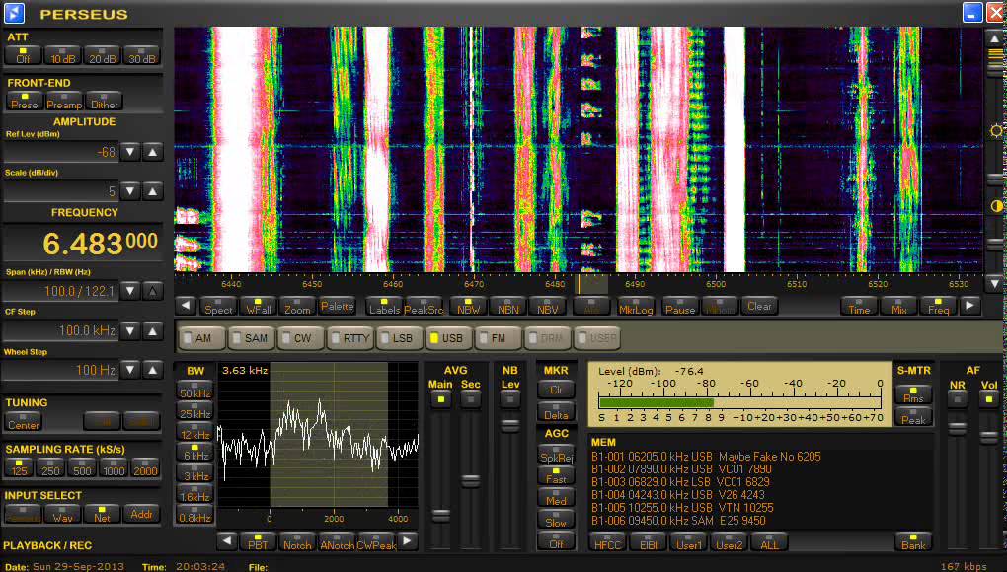
Task: Move the filter right arrow below the BW graph
Action: 408,541
